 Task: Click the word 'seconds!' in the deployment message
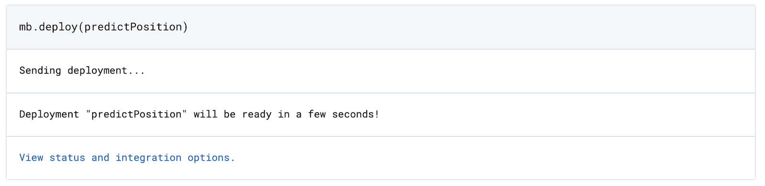(356, 114)
